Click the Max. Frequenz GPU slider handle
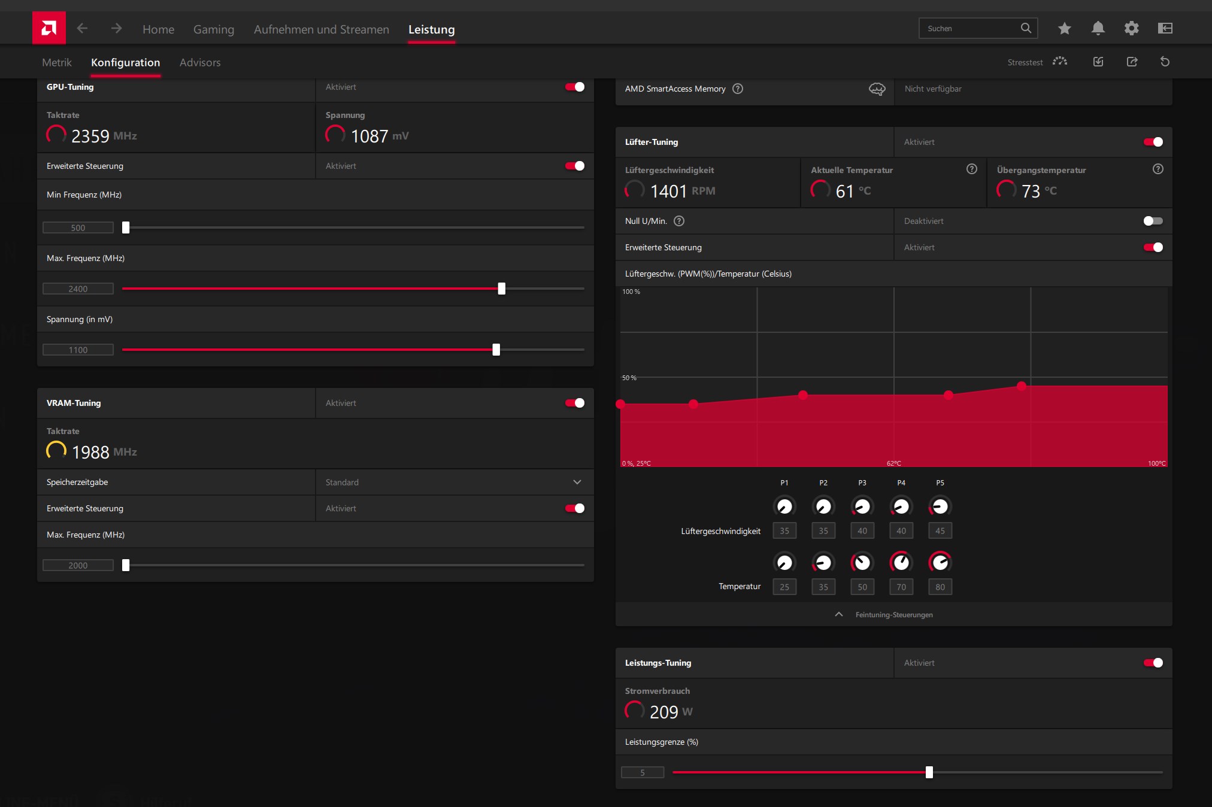1212x807 pixels. (x=501, y=289)
